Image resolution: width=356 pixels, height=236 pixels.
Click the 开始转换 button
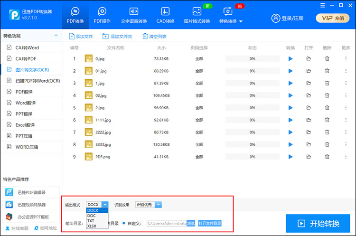coord(318,224)
